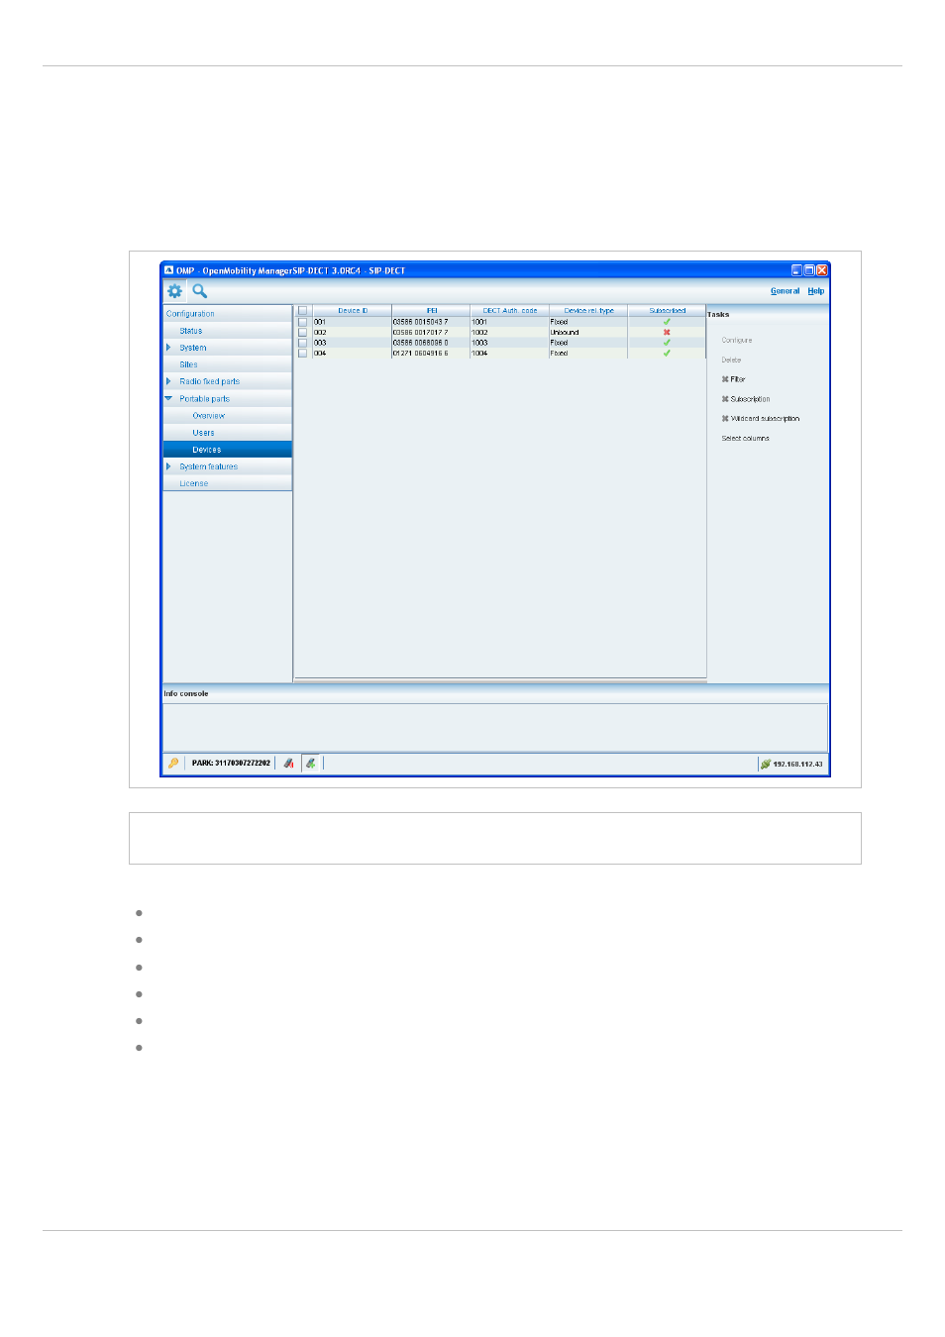Click the Delete task
945x1337 pixels.
point(731,360)
